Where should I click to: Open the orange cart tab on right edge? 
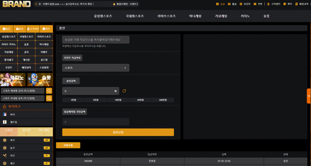(x=309, y=96)
